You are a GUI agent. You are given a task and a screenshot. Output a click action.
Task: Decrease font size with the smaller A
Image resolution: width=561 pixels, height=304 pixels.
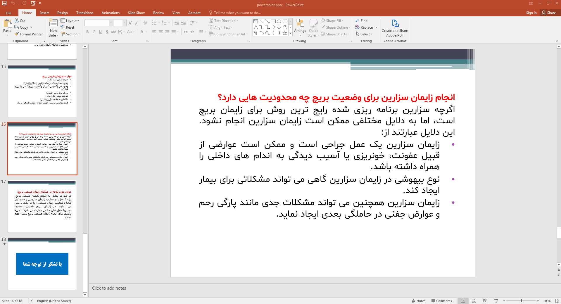(137, 23)
